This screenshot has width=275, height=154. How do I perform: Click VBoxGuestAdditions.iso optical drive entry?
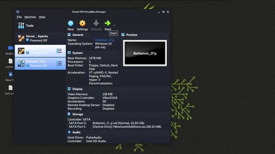127,127
